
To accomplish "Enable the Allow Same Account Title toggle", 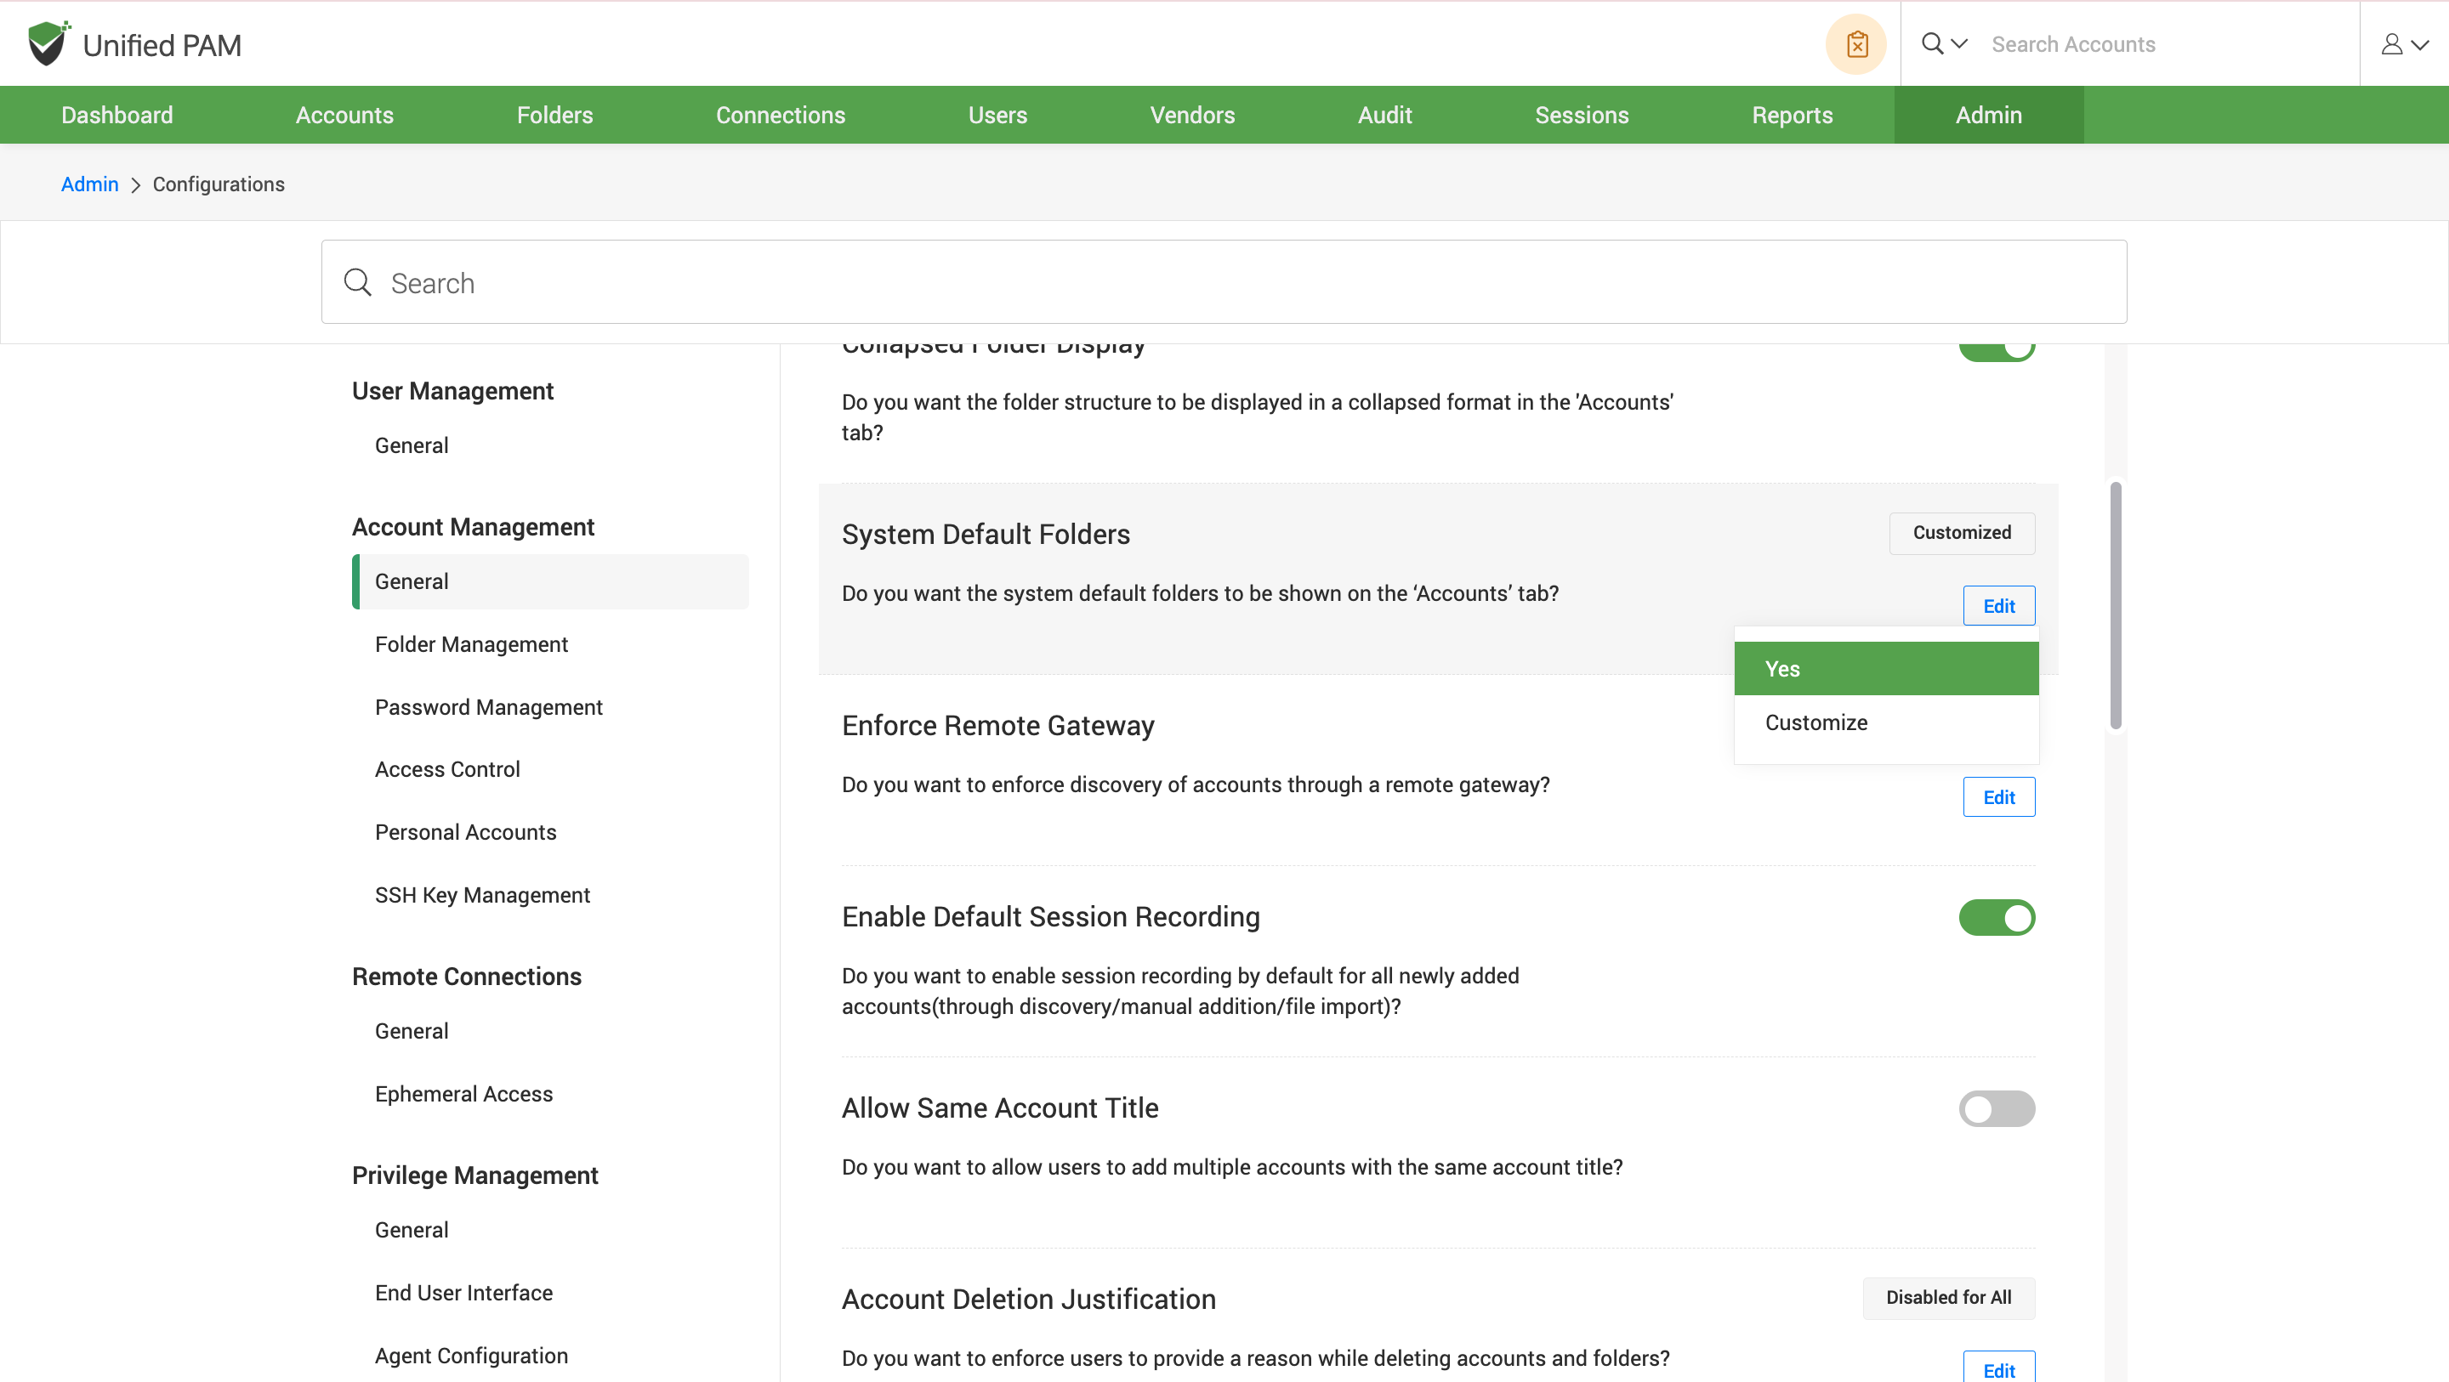I will pyautogui.click(x=1996, y=1108).
